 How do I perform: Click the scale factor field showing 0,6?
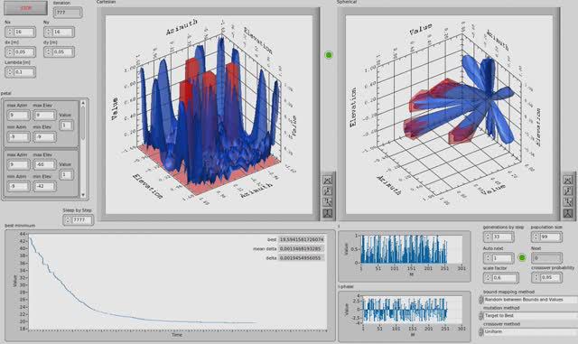click(x=504, y=277)
